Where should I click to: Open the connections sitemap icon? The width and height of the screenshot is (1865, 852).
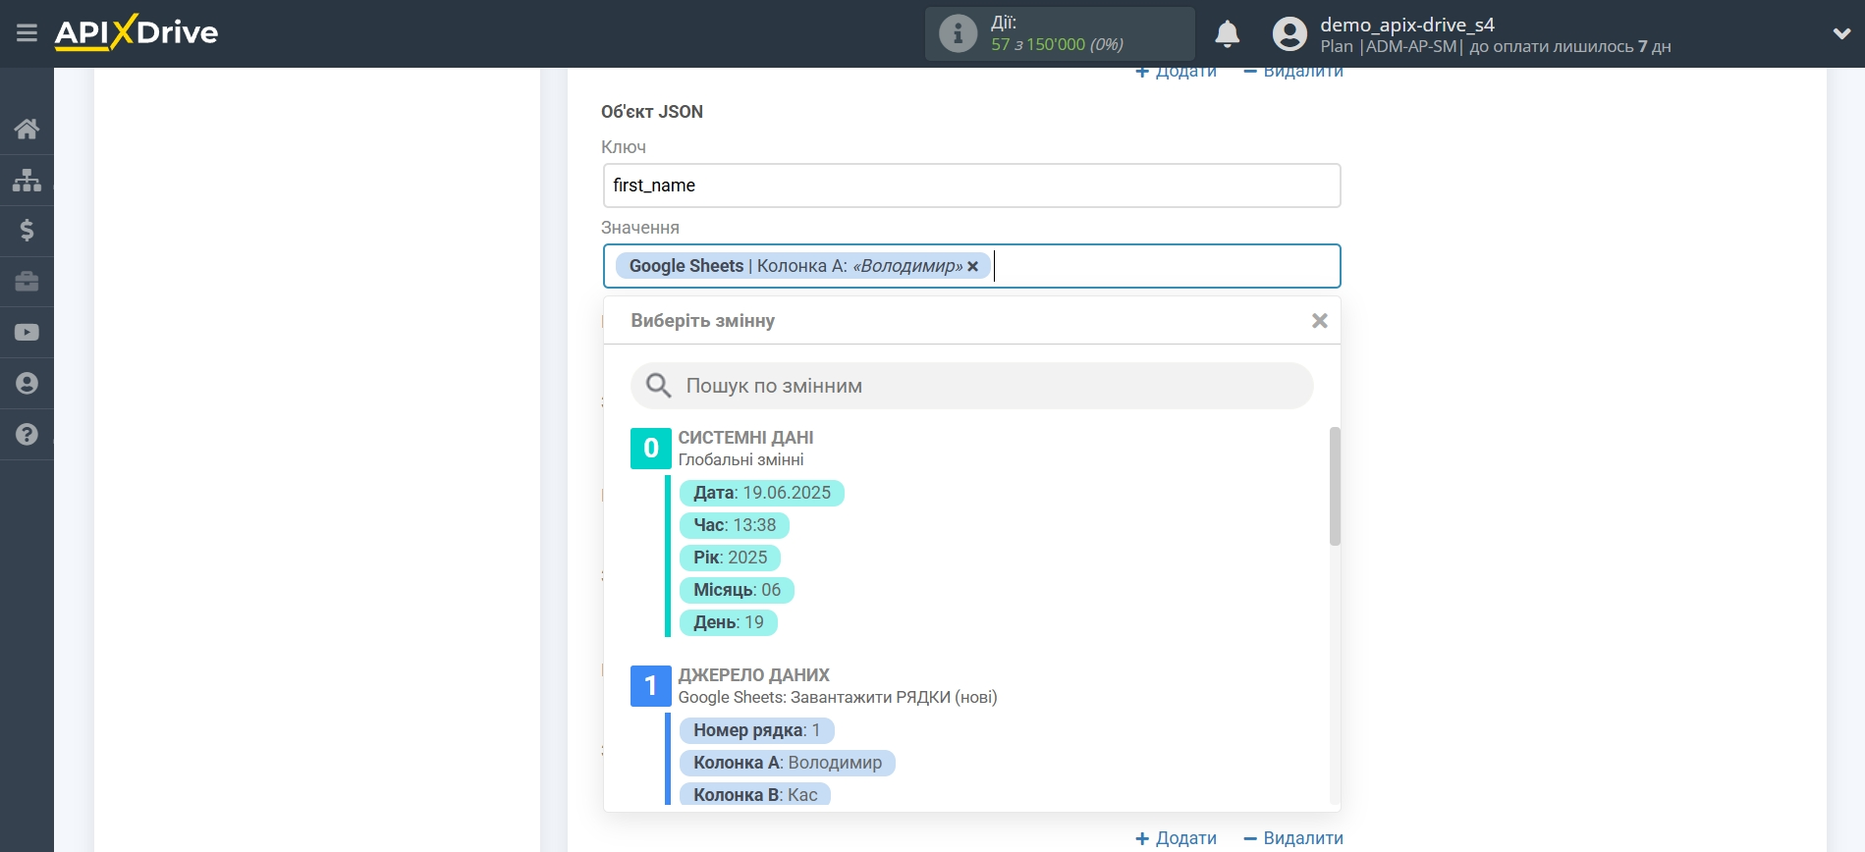click(x=27, y=180)
